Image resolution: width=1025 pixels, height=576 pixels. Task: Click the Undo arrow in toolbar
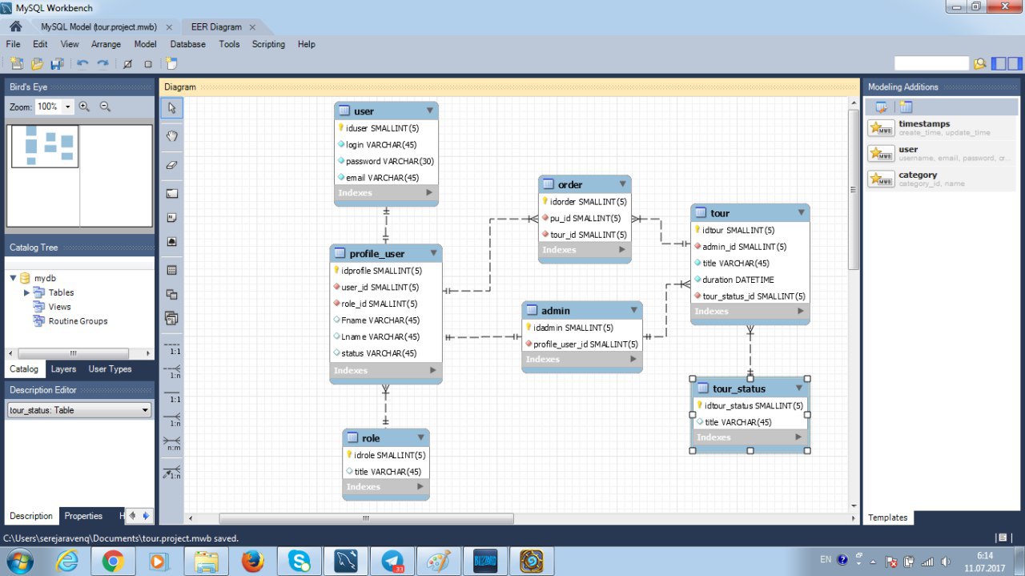[82, 64]
